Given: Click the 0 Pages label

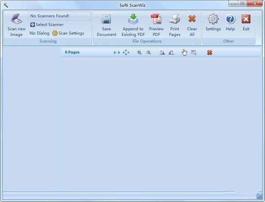Looking at the screenshot, I should pyautogui.click(x=72, y=52).
